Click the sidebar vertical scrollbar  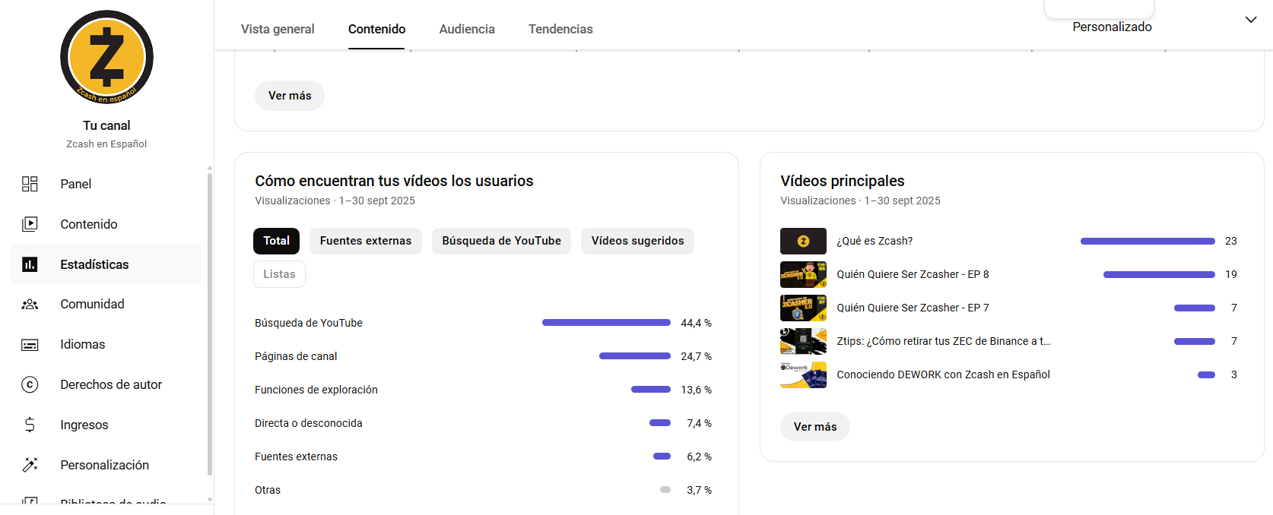coord(210,324)
